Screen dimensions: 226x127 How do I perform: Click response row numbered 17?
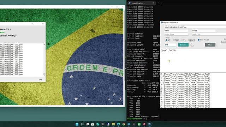point(185,78)
